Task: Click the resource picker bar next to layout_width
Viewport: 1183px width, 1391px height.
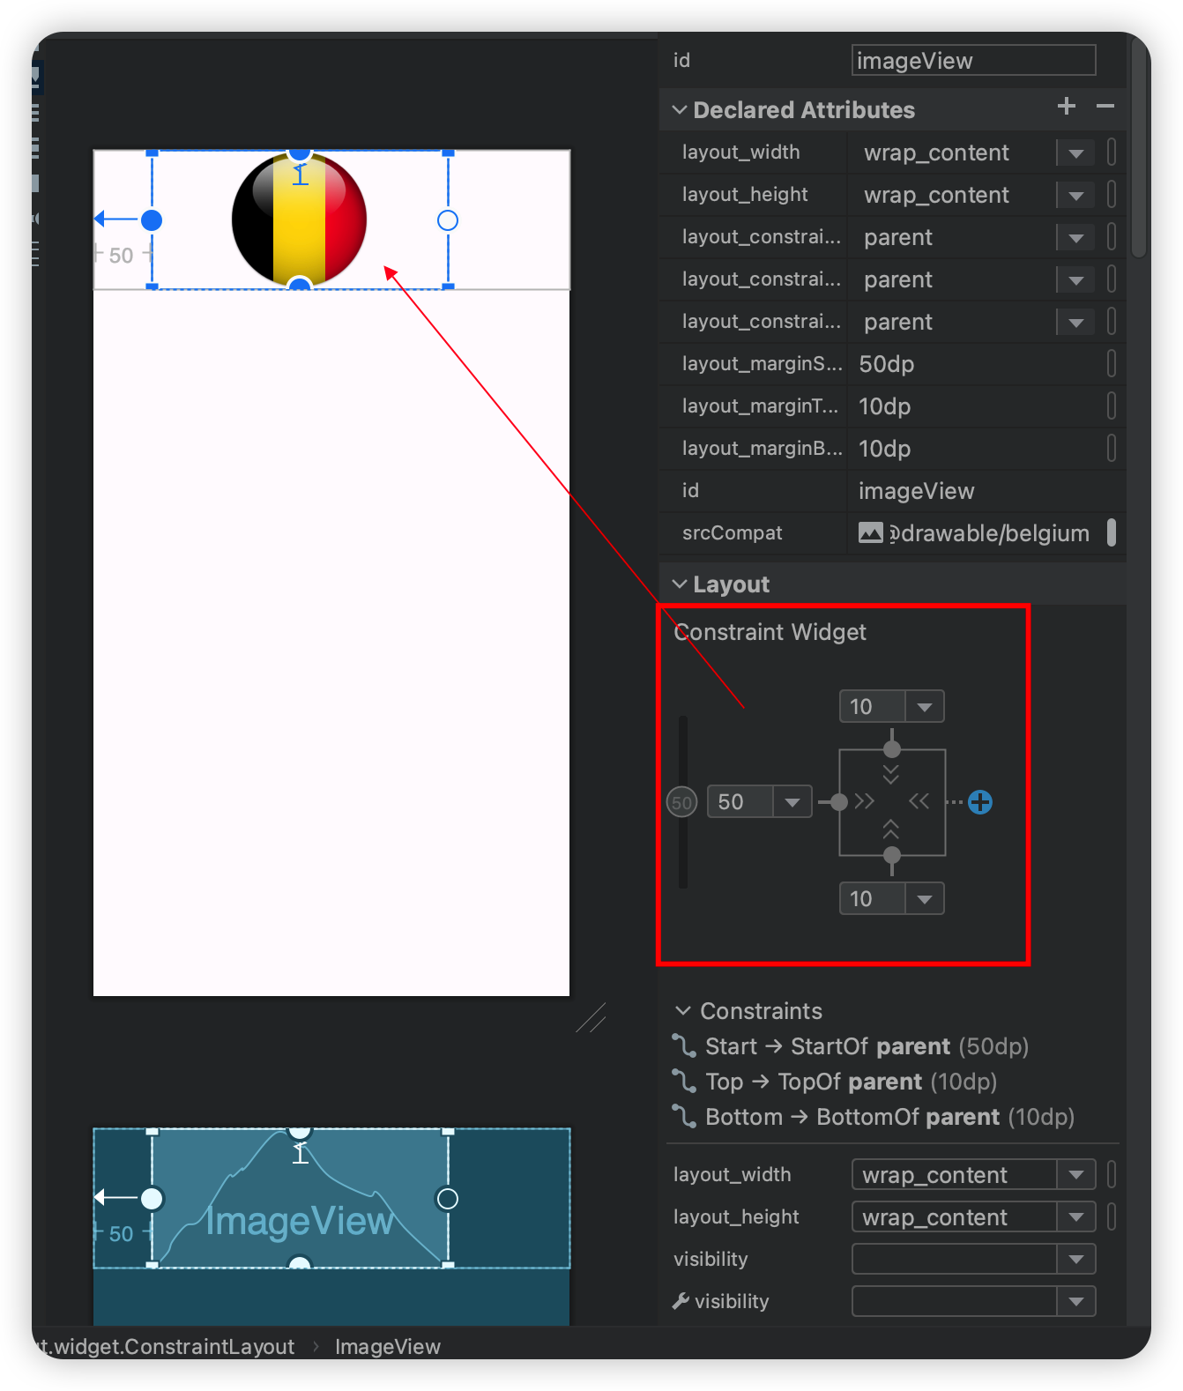Action: click(1112, 152)
